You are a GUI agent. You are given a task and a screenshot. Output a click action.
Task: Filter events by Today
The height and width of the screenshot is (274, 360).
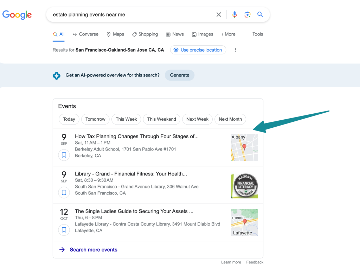tap(69, 119)
